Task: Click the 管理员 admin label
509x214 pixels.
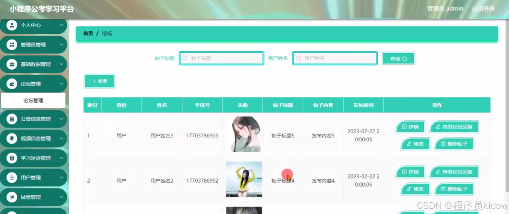Action: tap(445, 9)
